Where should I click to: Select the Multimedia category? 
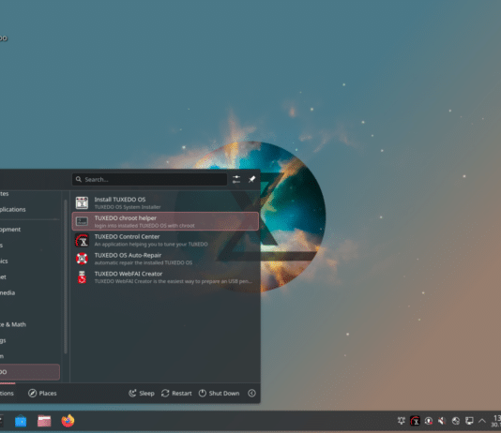pyautogui.click(x=30, y=292)
